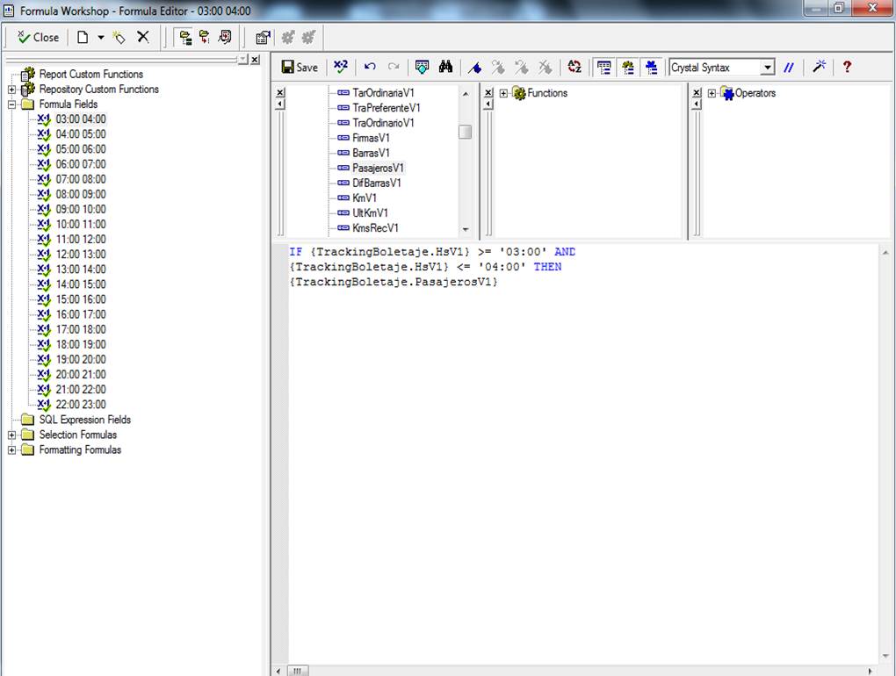Select Report Custom Functions node
Screen dimensions: 896x676
90,75
